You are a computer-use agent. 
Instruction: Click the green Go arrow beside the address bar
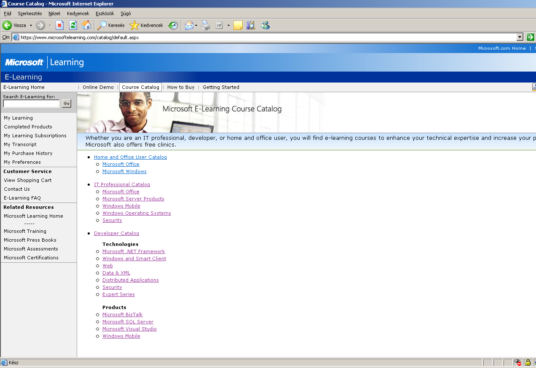(x=530, y=37)
